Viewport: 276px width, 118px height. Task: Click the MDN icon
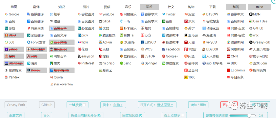(x=251, y=14)
